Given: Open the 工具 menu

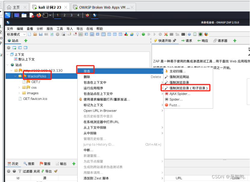Looking at the screenshot, I should (x=60, y=29).
